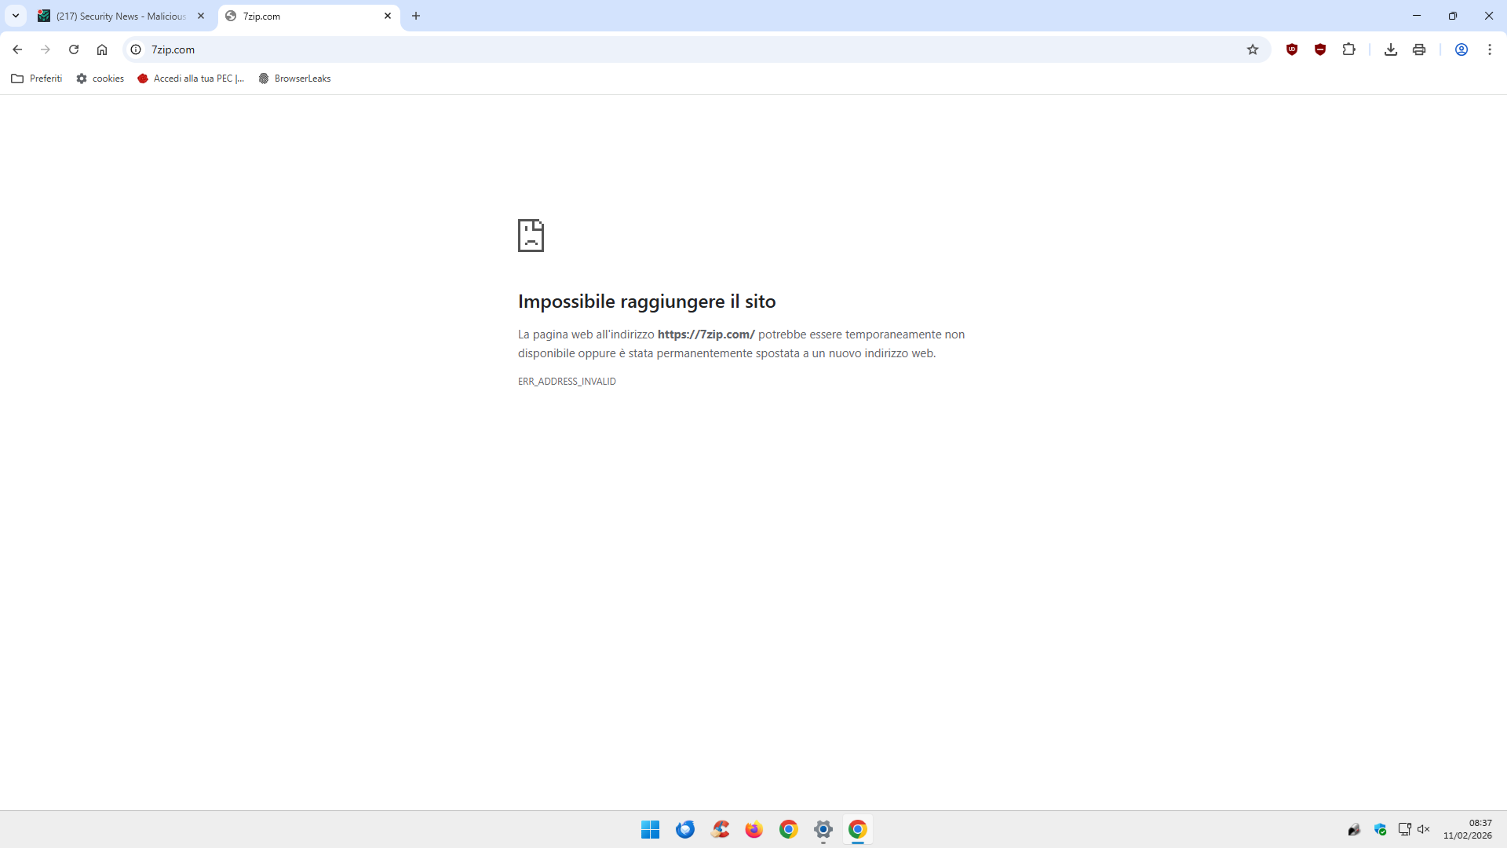Open the Accedi alla tua PEC bookmark
Screen dimensions: 1507x848
pyautogui.click(x=191, y=79)
